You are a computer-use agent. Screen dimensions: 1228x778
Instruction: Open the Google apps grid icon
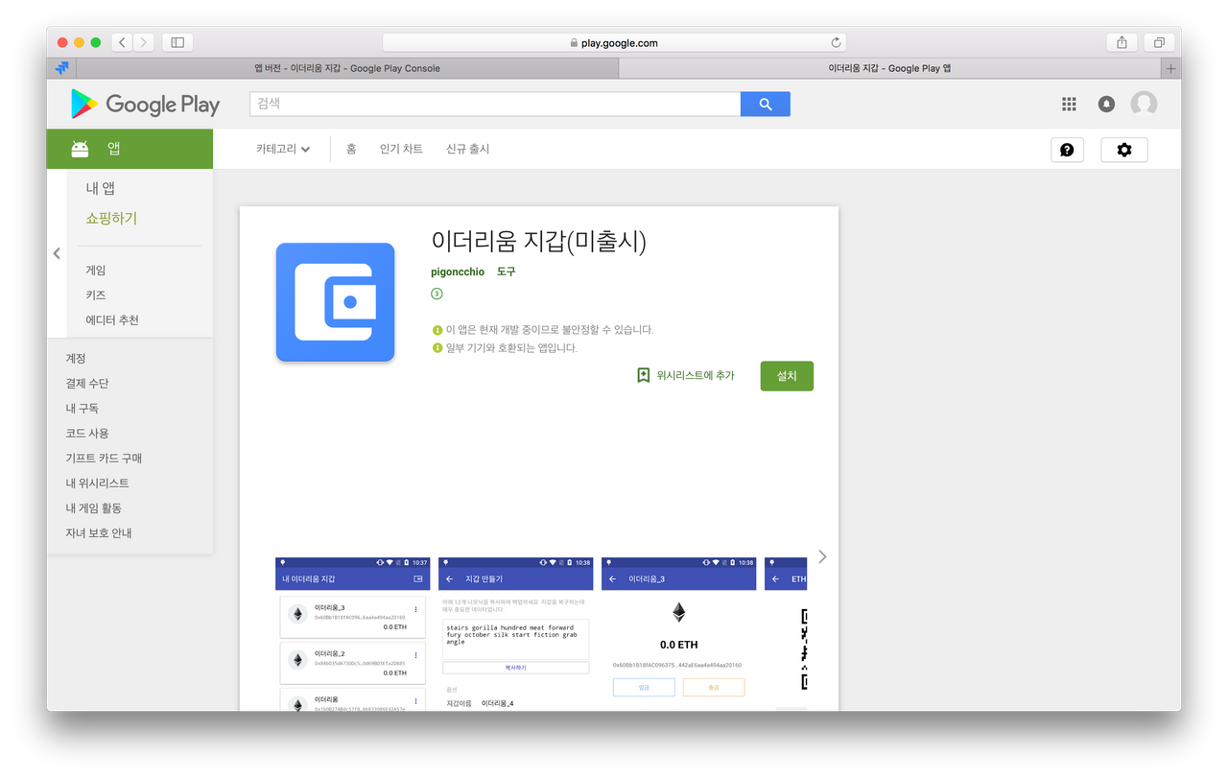(x=1068, y=103)
